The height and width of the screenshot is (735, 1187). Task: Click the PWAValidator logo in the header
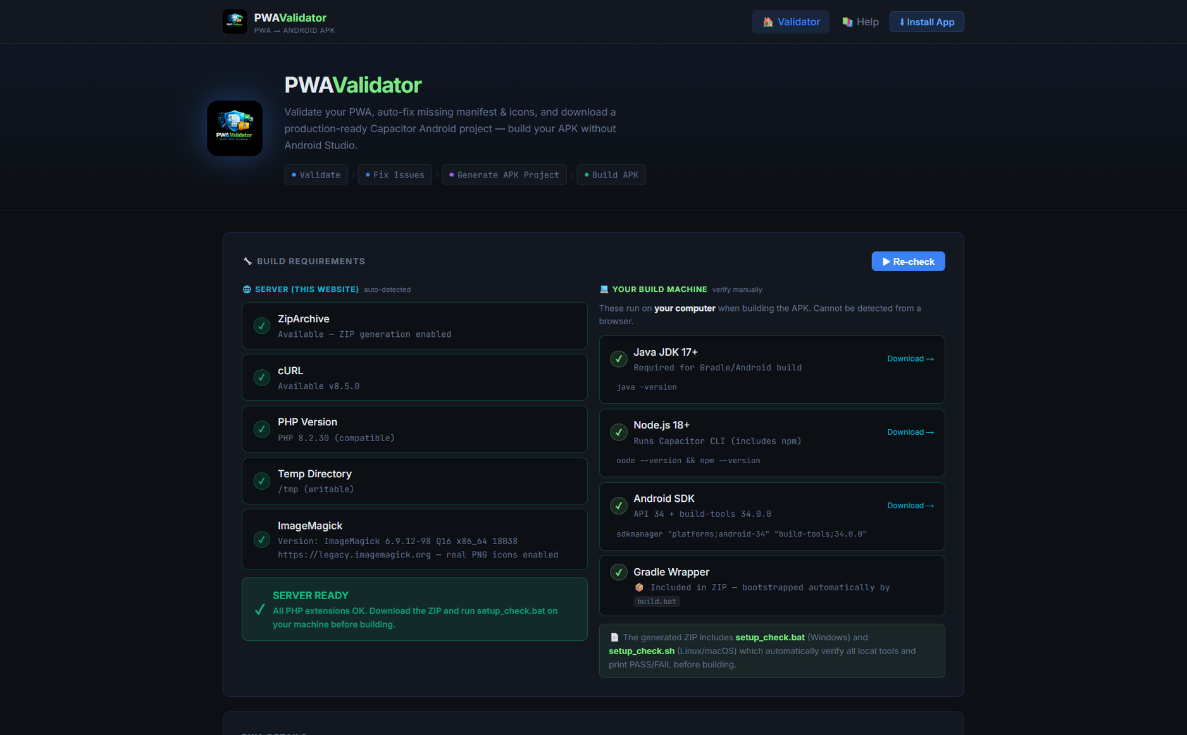coord(235,22)
